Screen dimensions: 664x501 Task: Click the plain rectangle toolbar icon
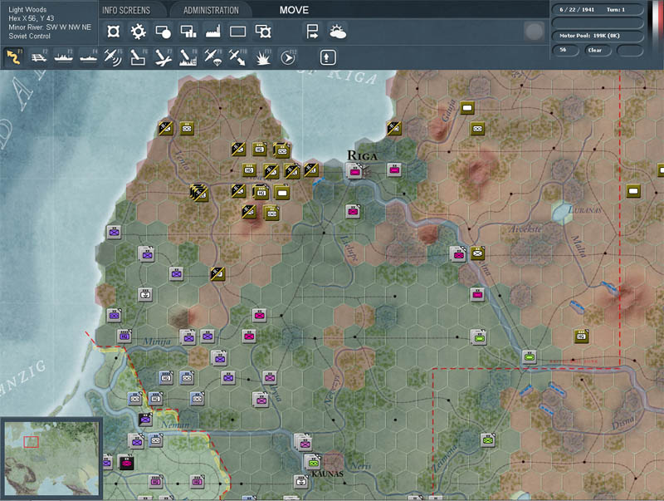(x=237, y=32)
